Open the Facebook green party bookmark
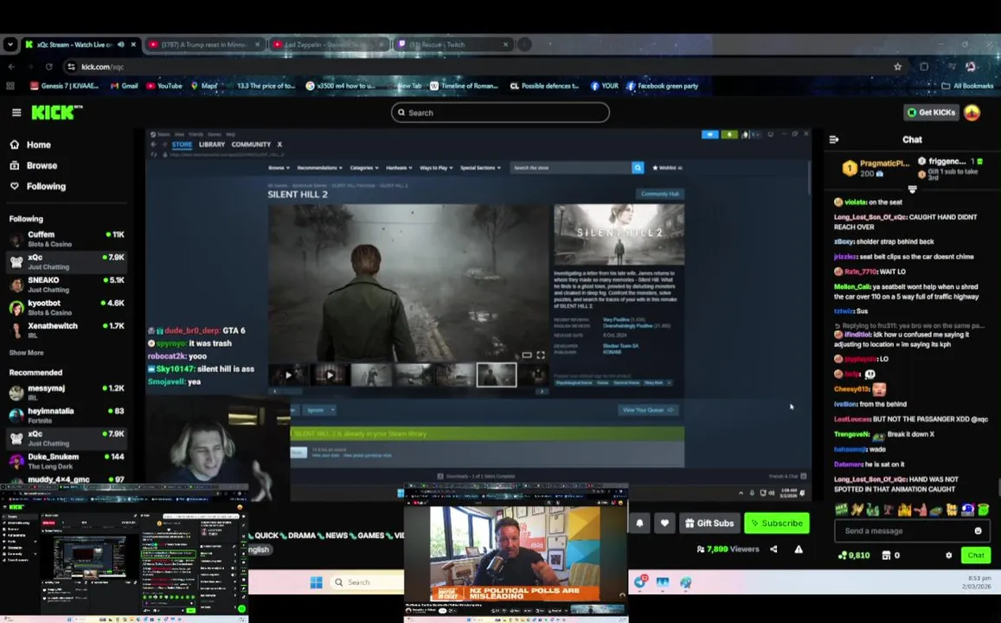Screen dimensions: 1001x623 [662, 86]
